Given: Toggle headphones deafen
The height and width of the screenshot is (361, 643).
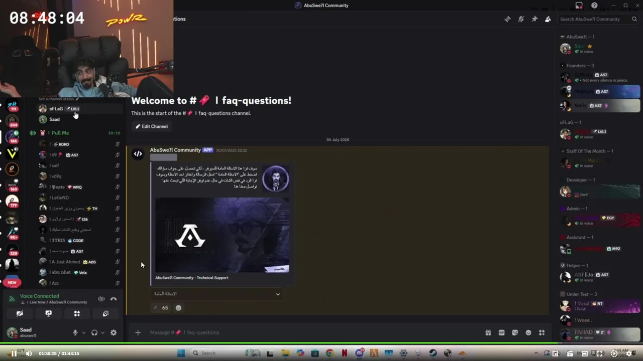Looking at the screenshot, I should pos(94,332).
